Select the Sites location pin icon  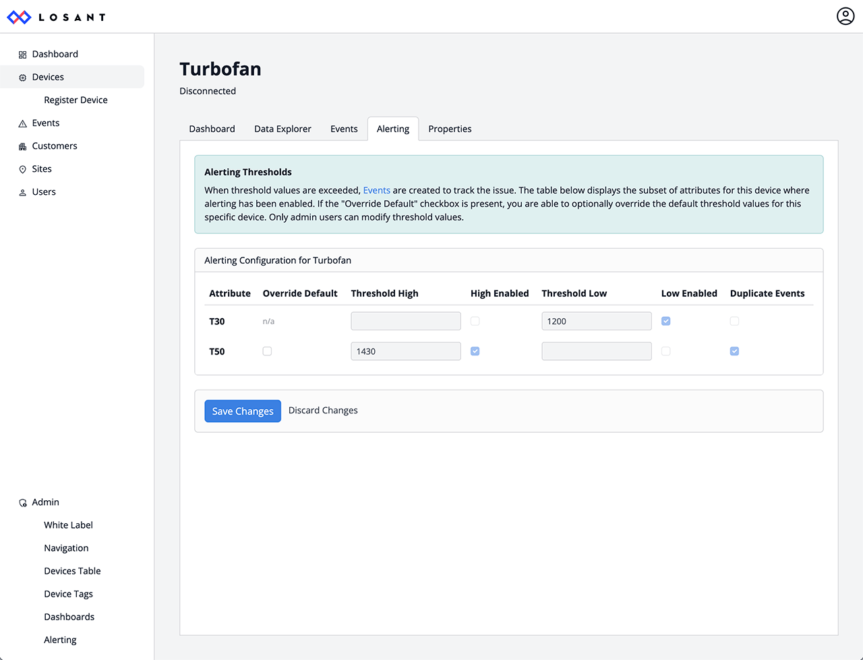point(23,169)
